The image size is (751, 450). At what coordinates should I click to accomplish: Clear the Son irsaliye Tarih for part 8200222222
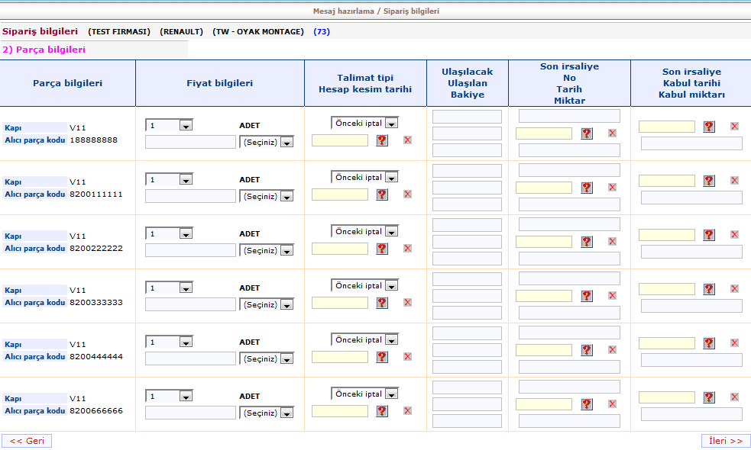coord(612,242)
